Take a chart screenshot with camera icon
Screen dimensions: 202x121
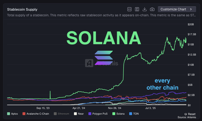point(152,9)
